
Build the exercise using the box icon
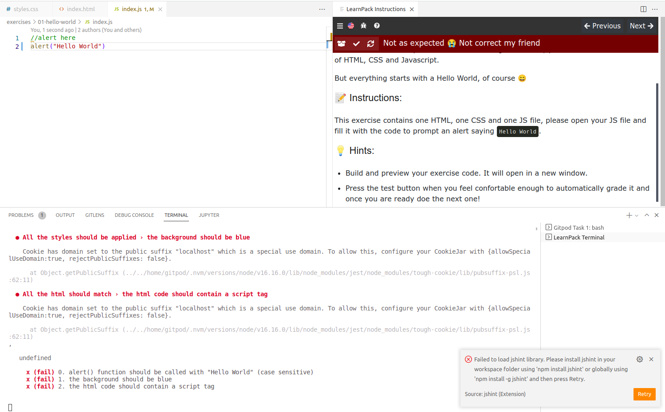coord(341,43)
